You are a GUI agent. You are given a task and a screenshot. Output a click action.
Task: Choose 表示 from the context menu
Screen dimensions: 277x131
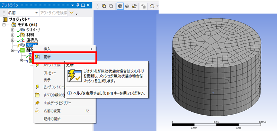pos(47,80)
